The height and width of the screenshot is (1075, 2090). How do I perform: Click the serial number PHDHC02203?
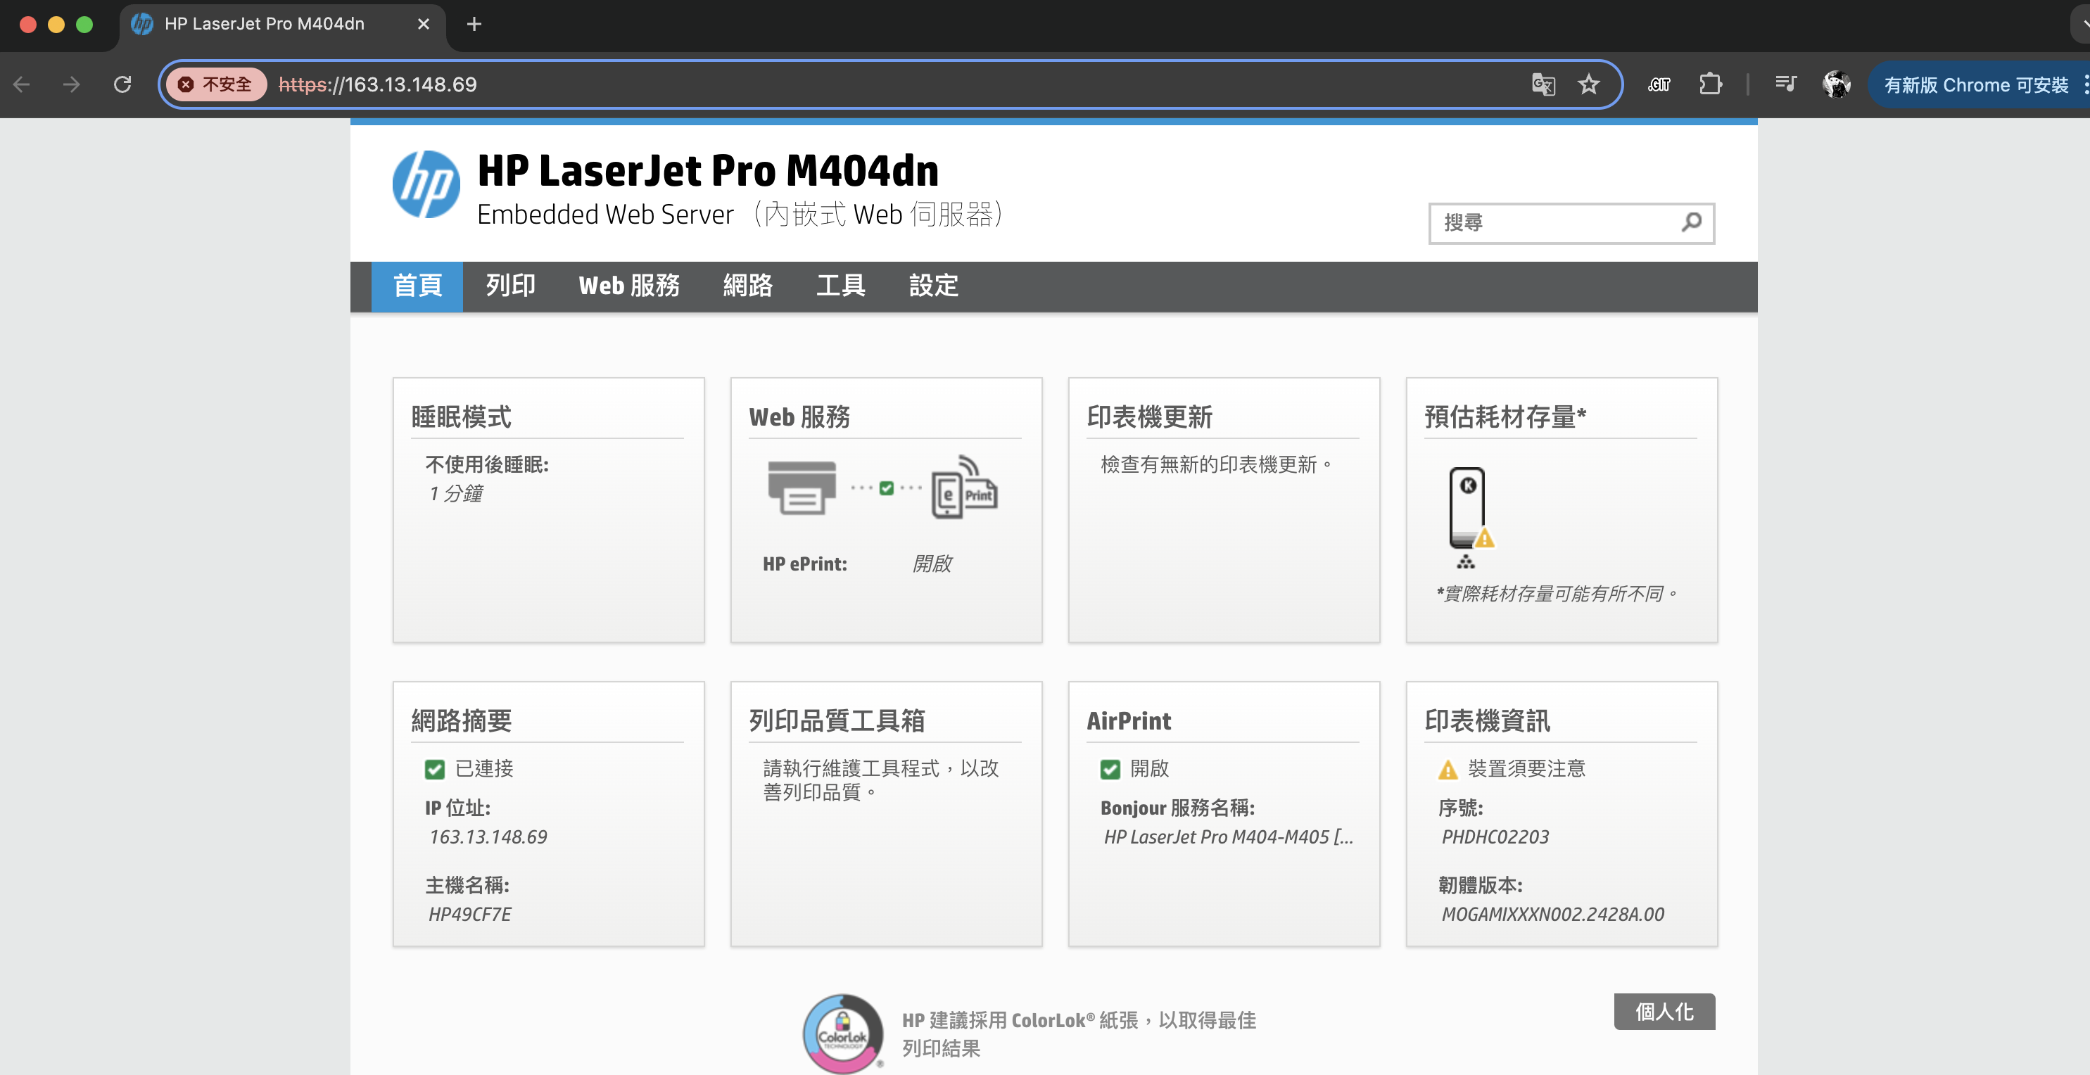1495,837
